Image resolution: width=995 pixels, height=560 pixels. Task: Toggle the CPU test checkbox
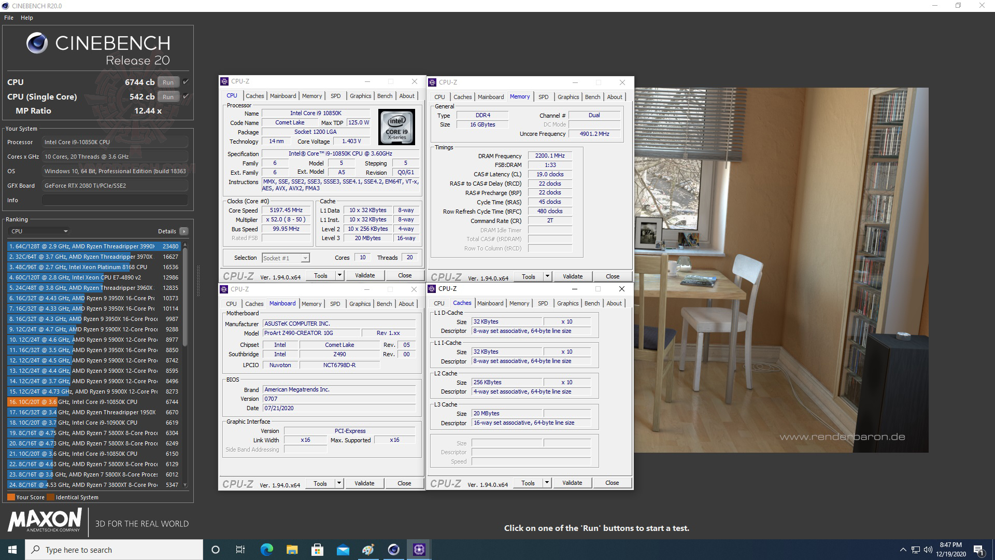point(186,82)
